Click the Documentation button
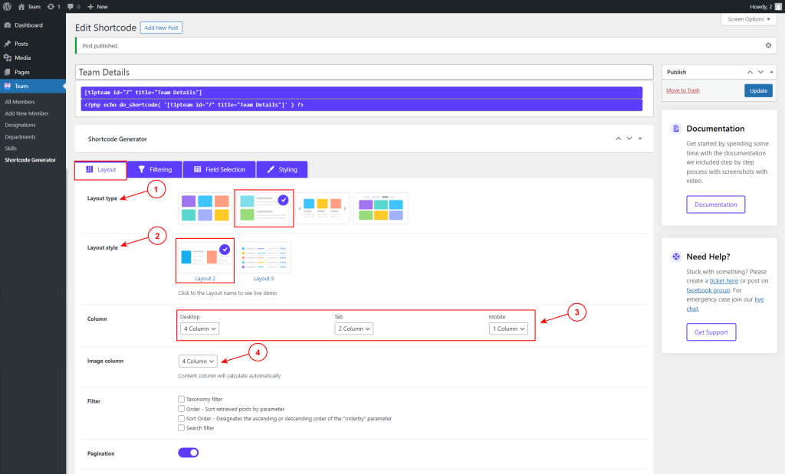This screenshot has width=785, height=474. (x=715, y=204)
